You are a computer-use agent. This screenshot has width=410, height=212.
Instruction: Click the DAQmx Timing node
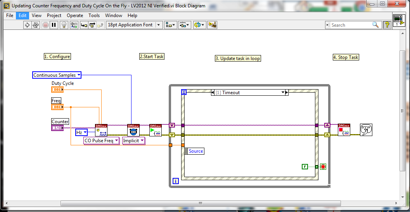pos(133,130)
